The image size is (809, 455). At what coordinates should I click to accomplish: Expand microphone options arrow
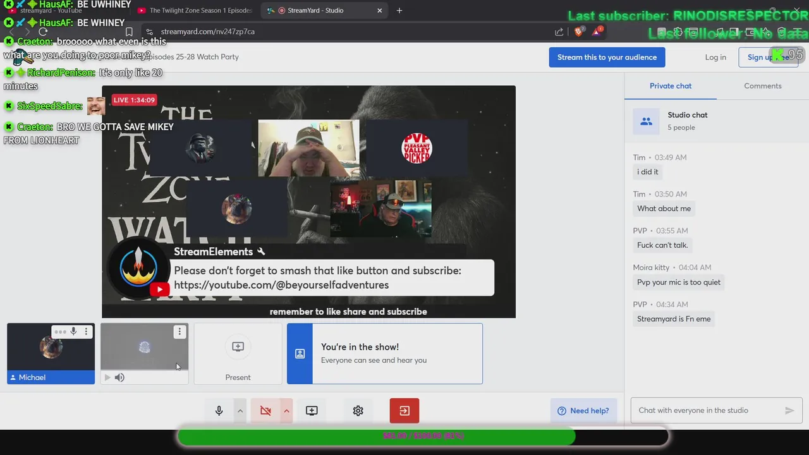240,411
